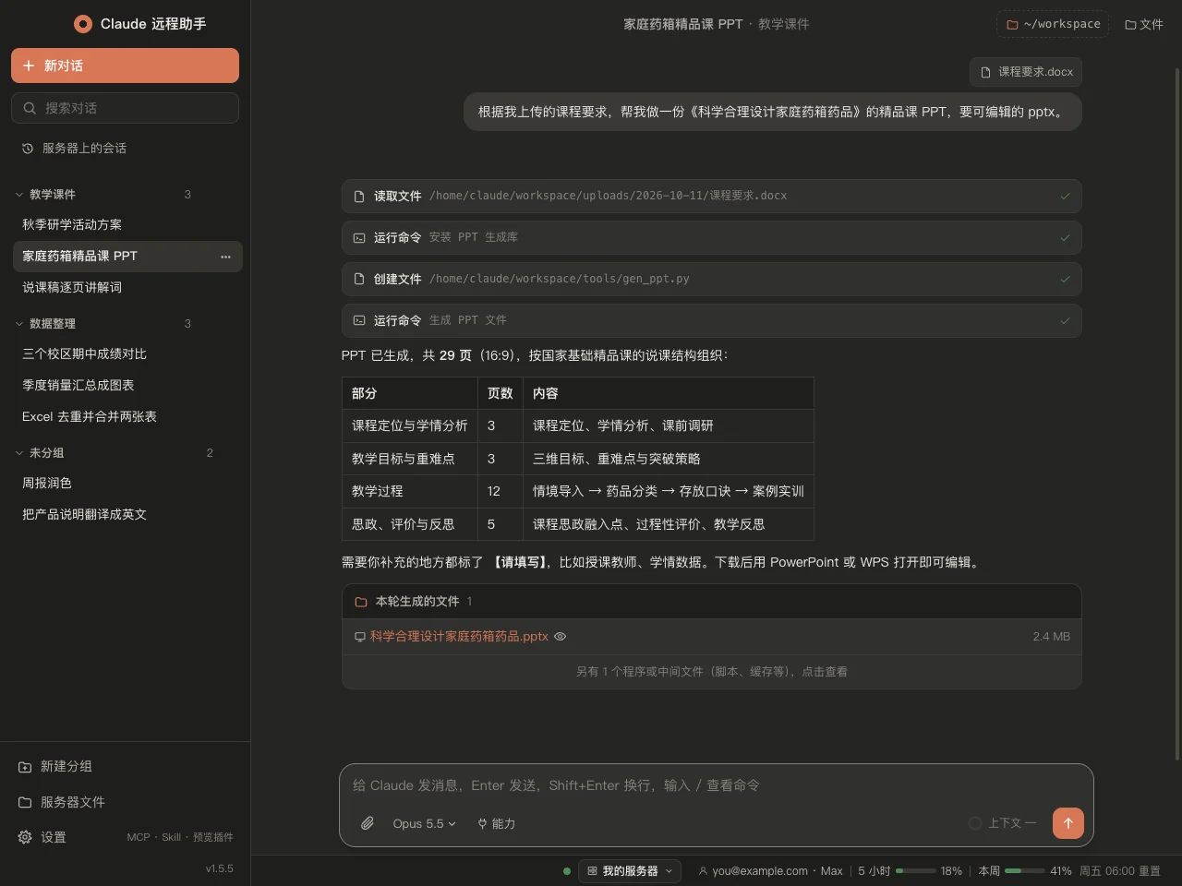The width and height of the screenshot is (1182, 886).
Task: Click the 能力 lightbulb icon
Action: [482, 823]
